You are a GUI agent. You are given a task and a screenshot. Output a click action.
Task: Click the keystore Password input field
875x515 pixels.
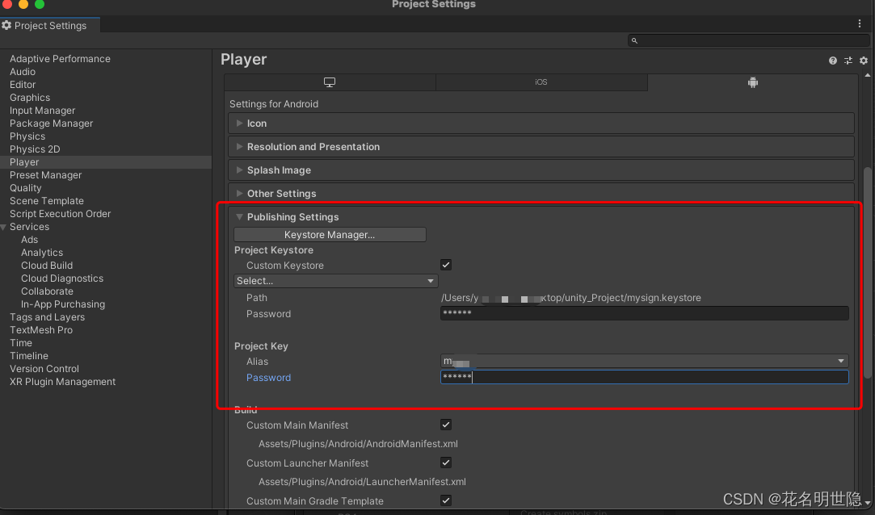644,313
